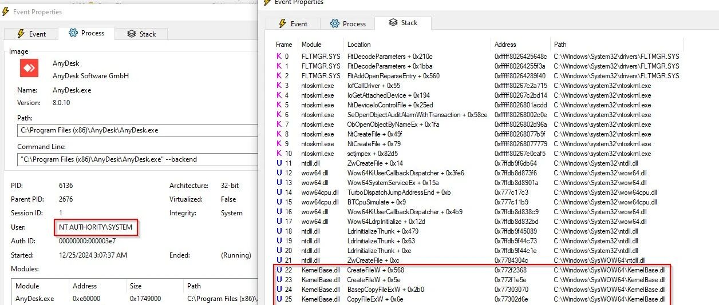The width and height of the screenshot is (719, 305).
Task: Click the AnyDesk red application icon
Action: (x=29, y=68)
